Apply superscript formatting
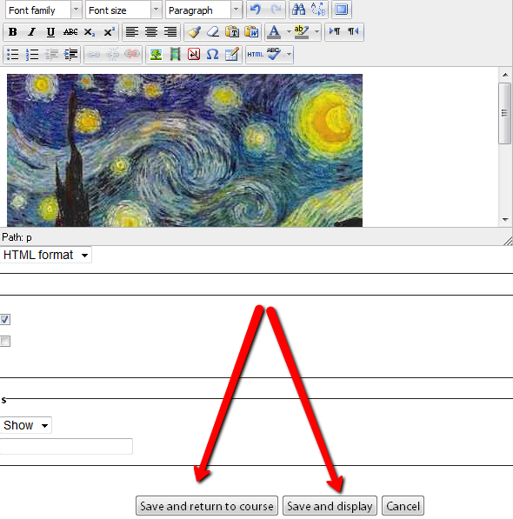The height and width of the screenshot is (519, 513). [x=109, y=32]
